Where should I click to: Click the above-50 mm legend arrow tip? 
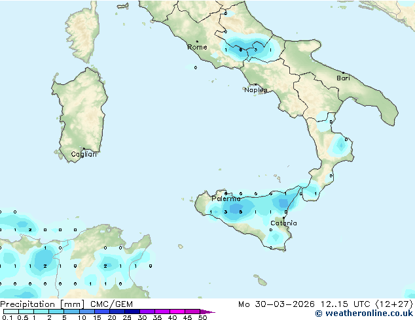(x=207, y=312)
